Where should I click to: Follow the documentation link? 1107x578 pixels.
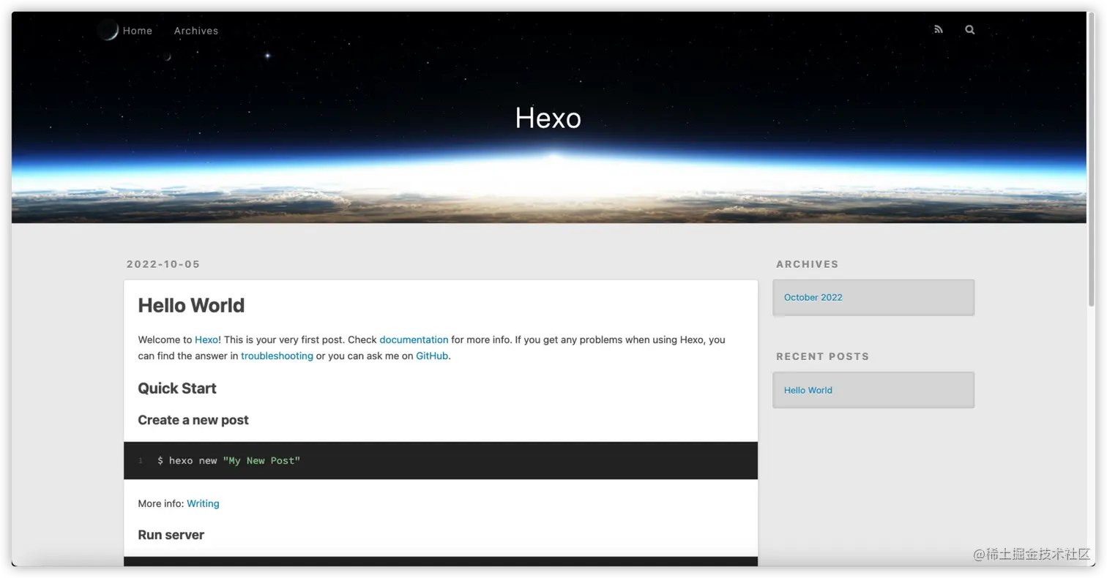point(414,339)
